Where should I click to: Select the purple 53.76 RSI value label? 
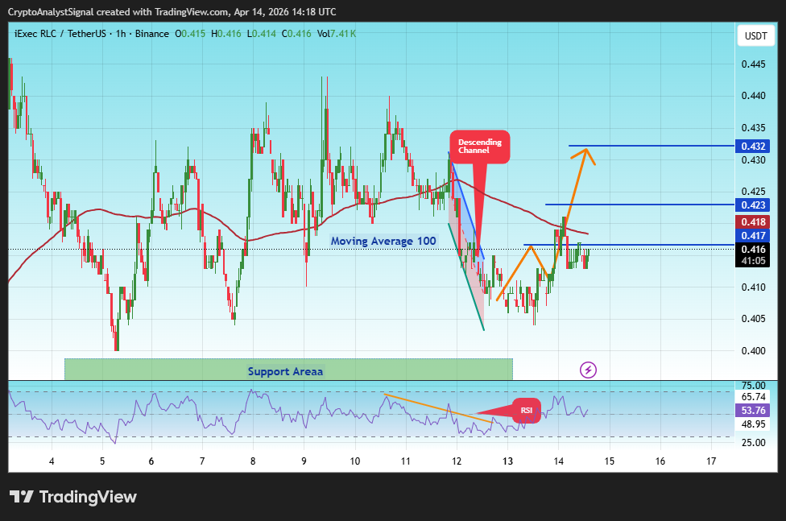[753, 411]
